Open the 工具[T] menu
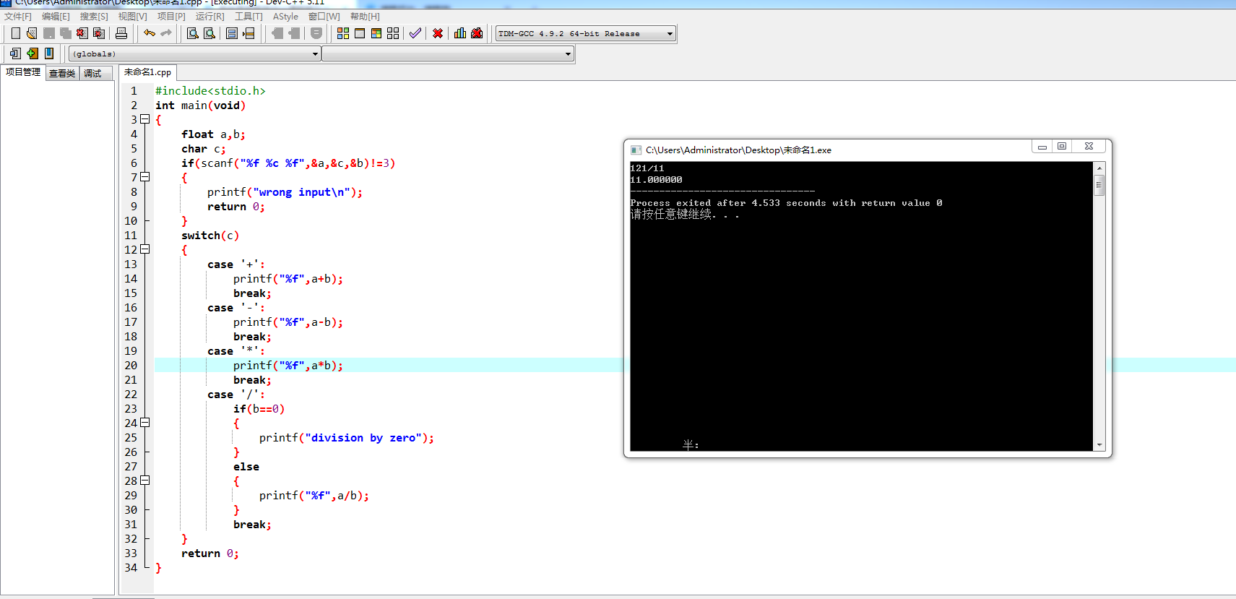Viewport: 1236px width, 599px height. (x=249, y=16)
